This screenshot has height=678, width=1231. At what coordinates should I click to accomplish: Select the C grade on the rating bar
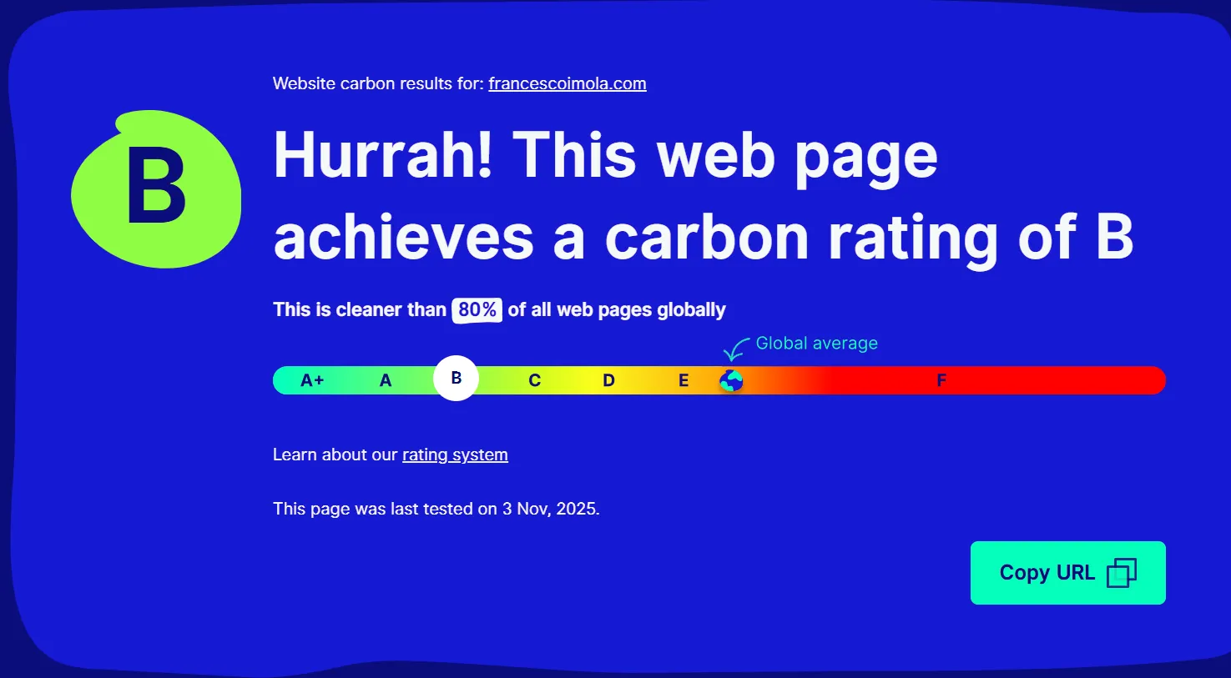[x=534, y=380]
